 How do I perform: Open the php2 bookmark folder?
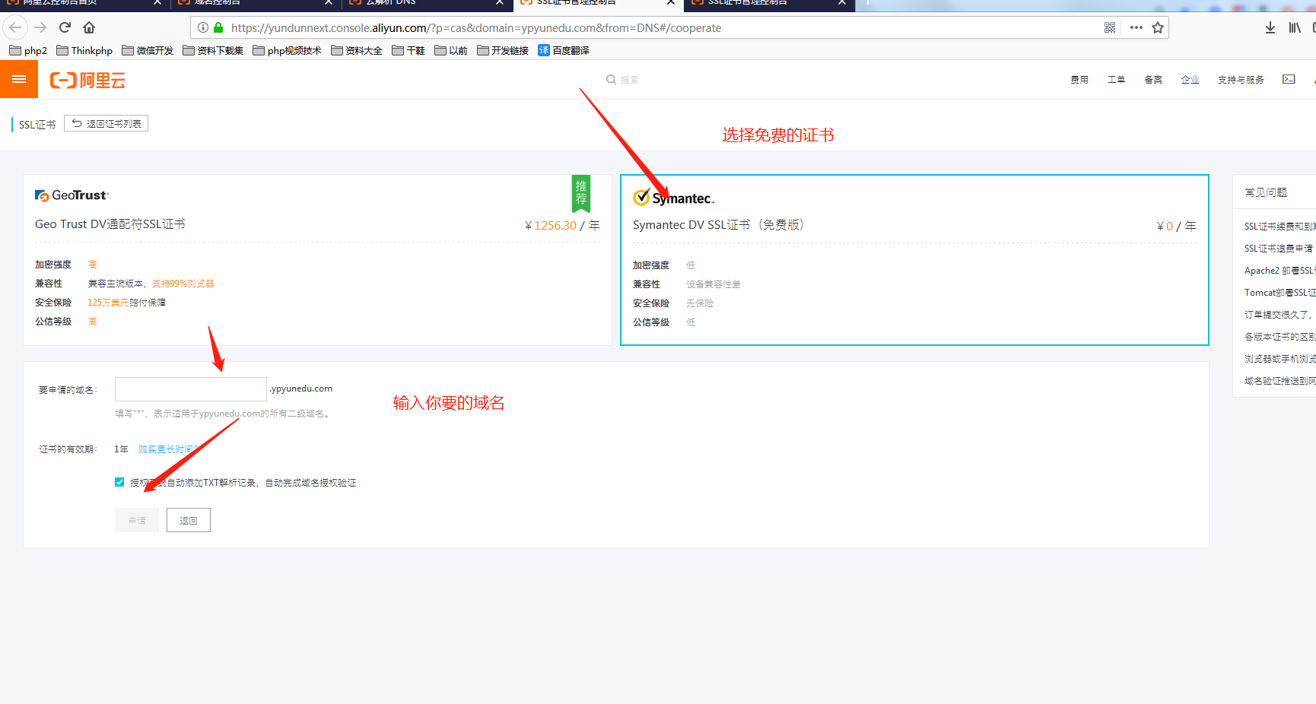pos(28,51)
